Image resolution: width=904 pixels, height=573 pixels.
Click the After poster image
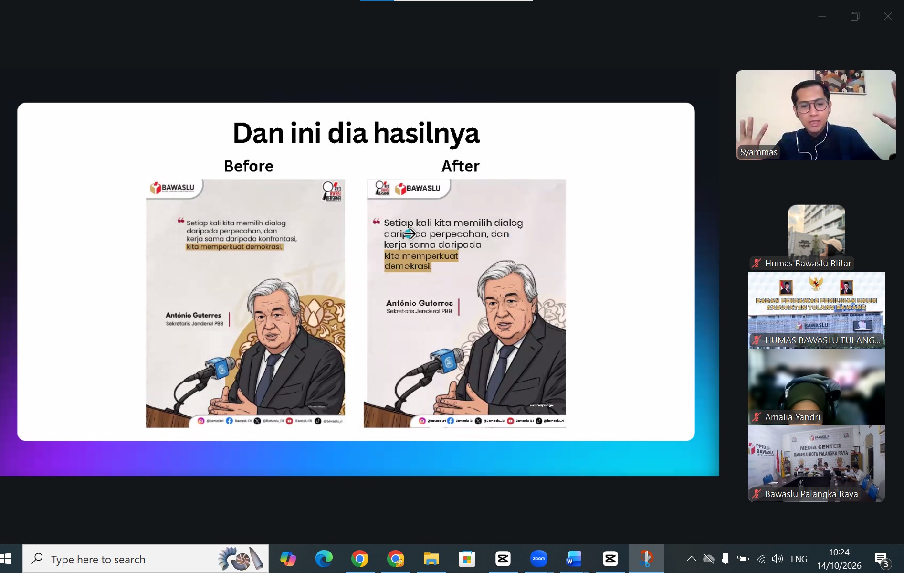click(x=465, y=303)
